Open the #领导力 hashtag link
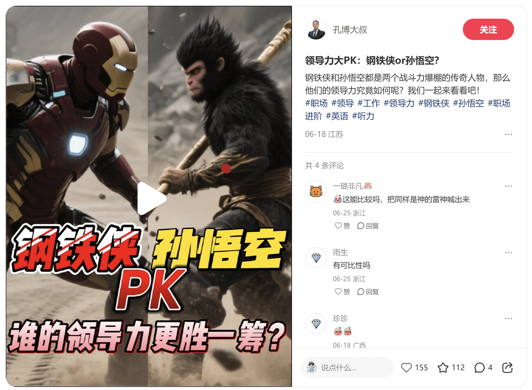 coord(399,103)
